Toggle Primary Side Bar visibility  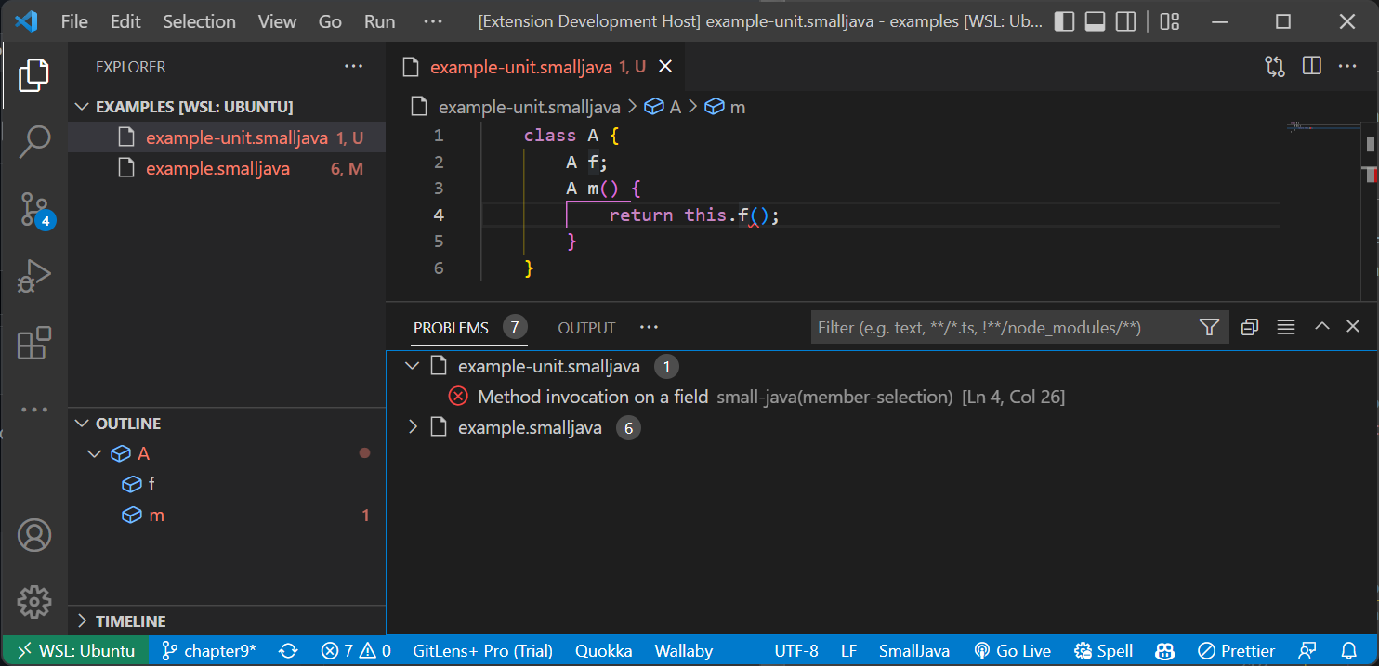(1065, 21)
